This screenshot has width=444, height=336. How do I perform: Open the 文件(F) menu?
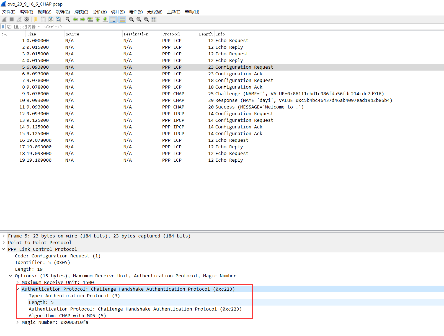(x=9, y=12)
